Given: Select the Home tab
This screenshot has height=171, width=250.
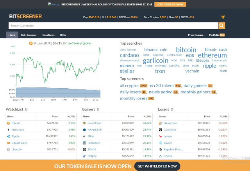Looking at the screenshot, I should [12, 35].
